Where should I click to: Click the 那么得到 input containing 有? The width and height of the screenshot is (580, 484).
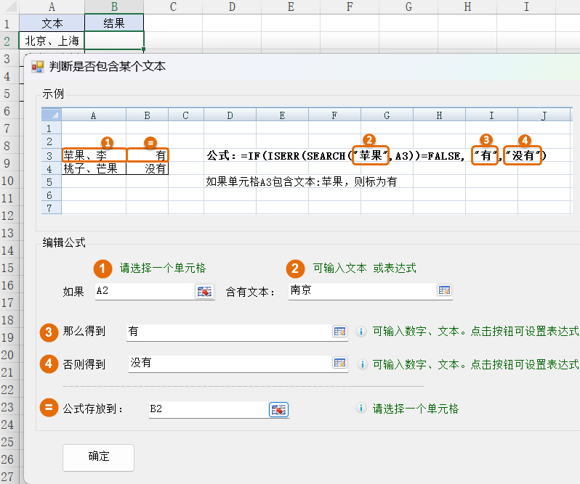coord(227,332)
